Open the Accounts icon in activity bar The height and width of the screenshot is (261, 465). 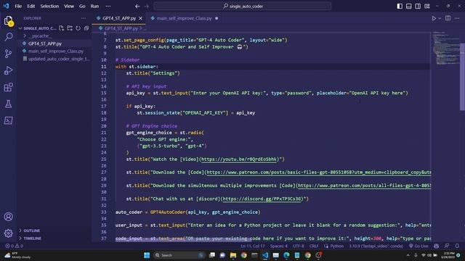[x=8, y=217]
